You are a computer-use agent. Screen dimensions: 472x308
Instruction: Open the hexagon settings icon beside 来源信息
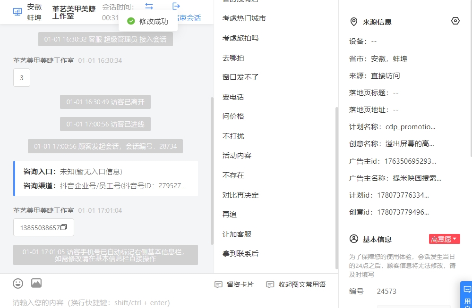point(455,21)
